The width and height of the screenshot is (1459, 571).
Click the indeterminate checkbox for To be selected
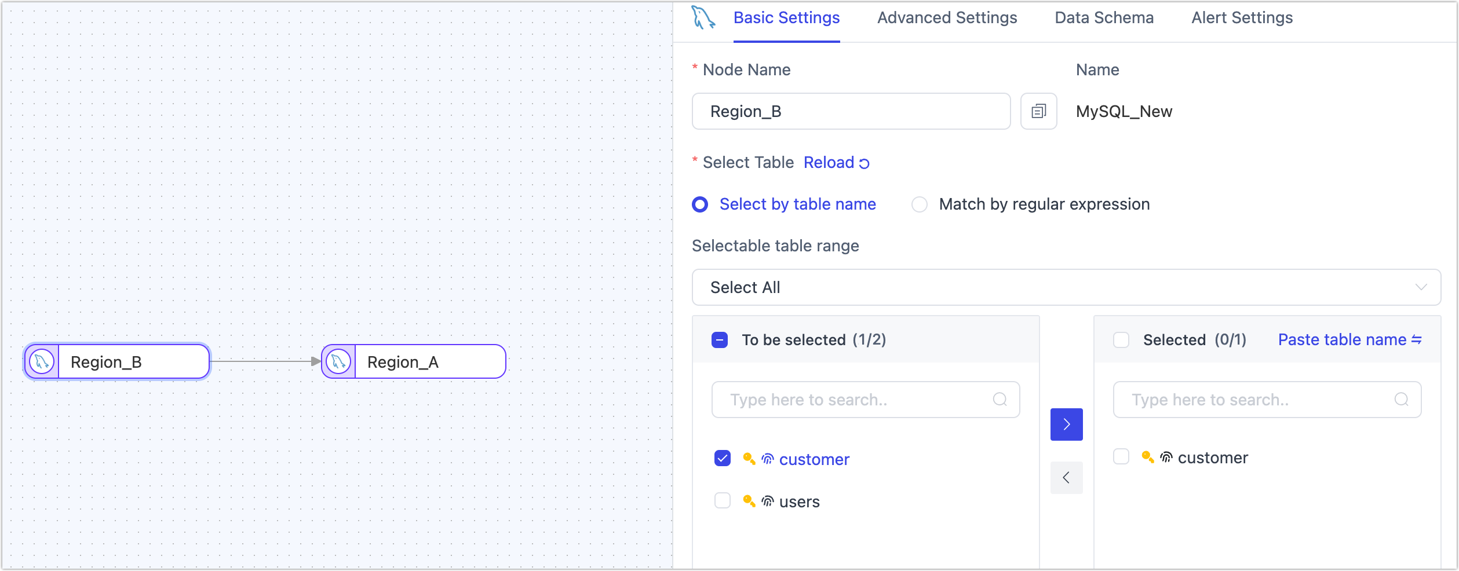pyautogui.click(x=719, y=340)
